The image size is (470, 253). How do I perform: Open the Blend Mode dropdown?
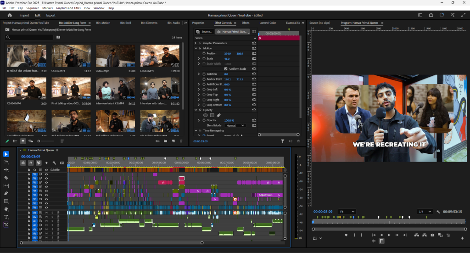[x=235, y=125]
